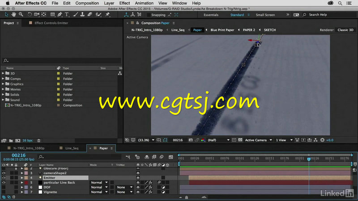Select the Pan Behind anchor point tool
The image size is (358, 201).
pos(44,15)
